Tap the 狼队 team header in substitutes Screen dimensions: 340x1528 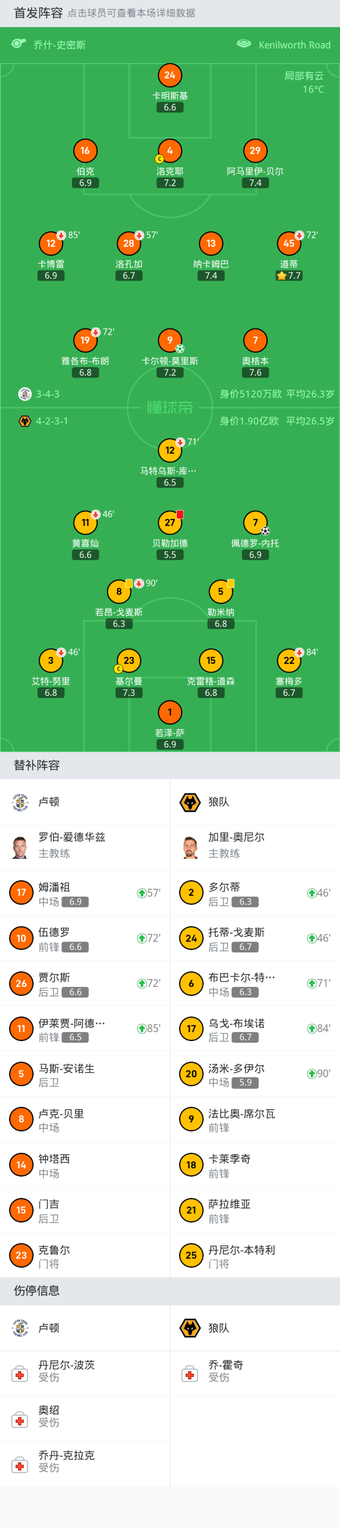pos(218,802)
